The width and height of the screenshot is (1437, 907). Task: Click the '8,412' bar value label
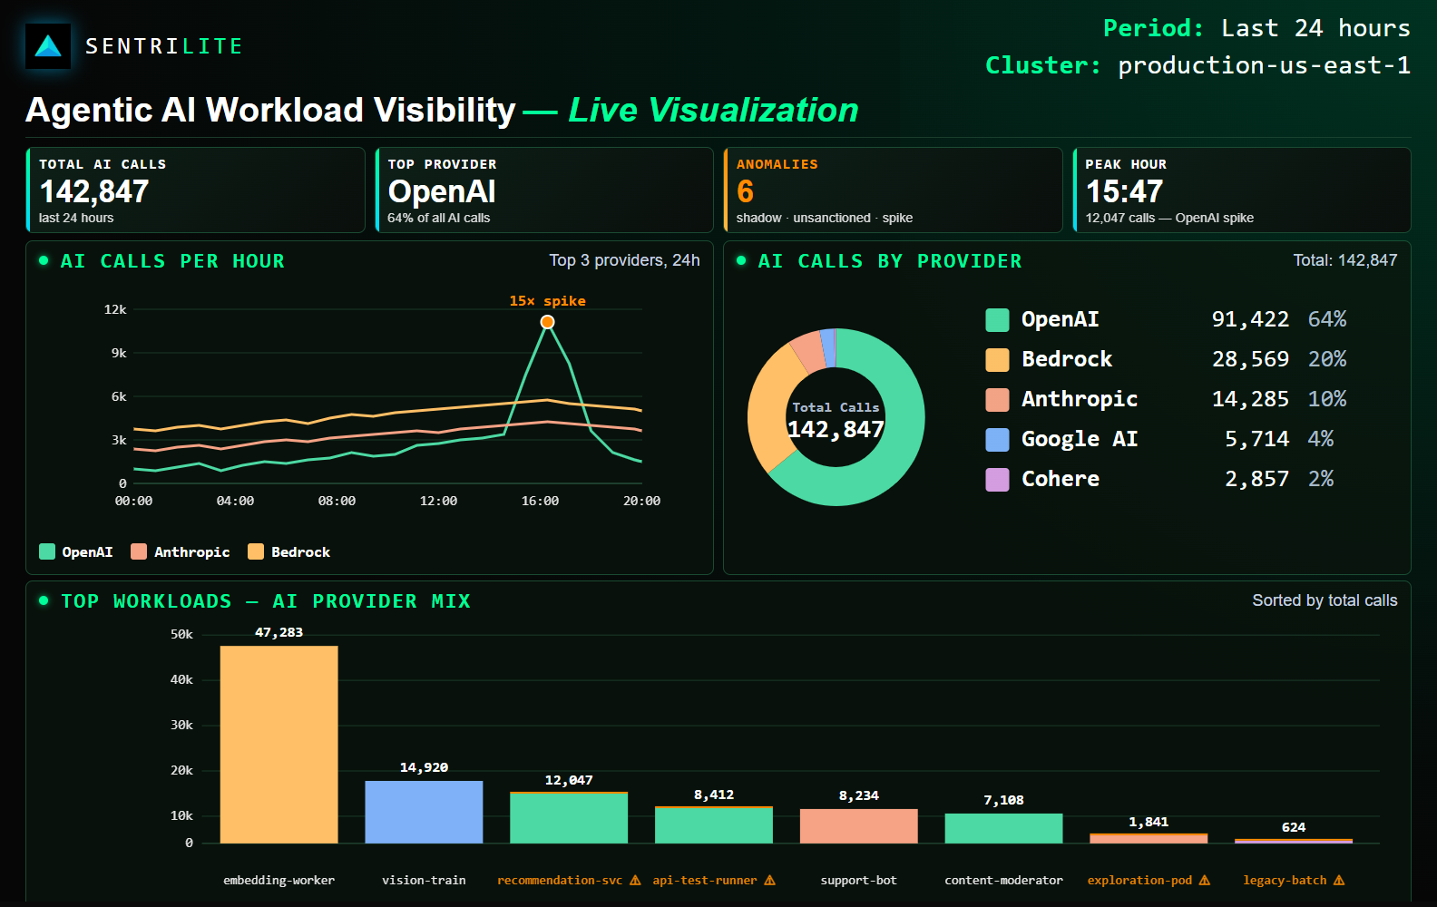click(714, 795)
